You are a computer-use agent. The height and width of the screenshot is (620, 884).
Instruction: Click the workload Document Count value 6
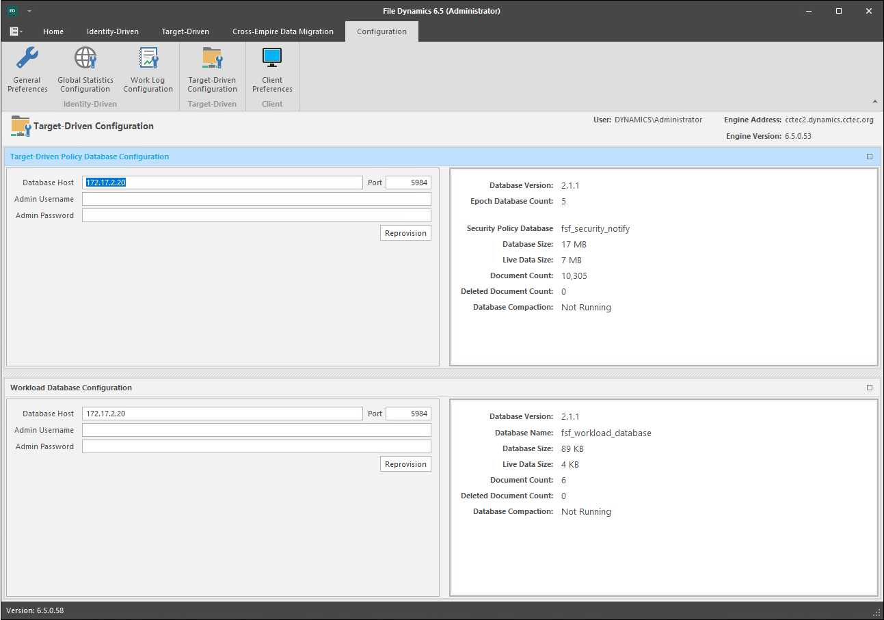(563, 480)
